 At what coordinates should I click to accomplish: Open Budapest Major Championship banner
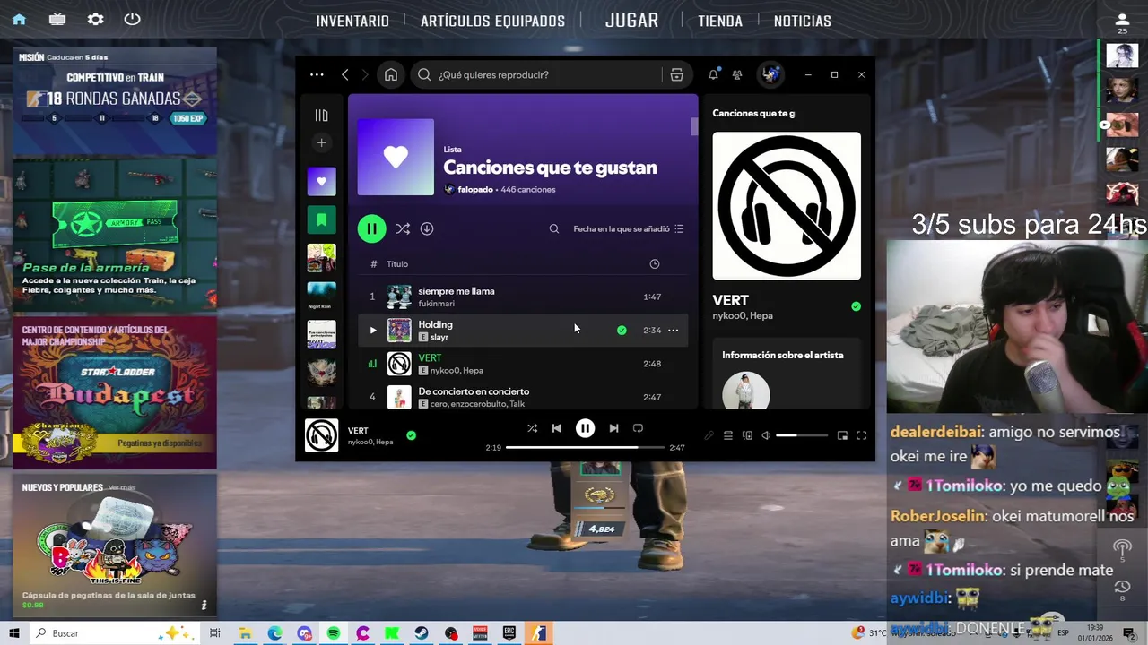click(115, 392)
